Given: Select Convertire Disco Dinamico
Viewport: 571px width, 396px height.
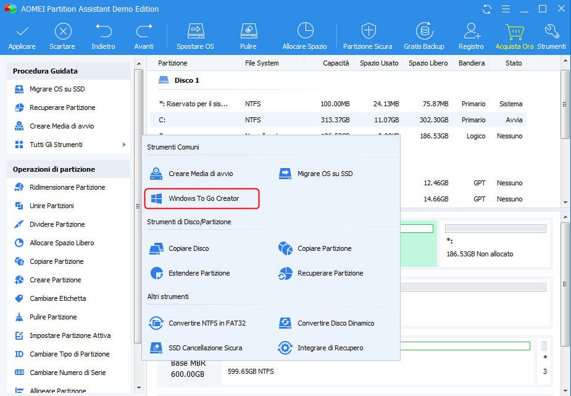Looking at the screenshot, I should click(327, 323).
